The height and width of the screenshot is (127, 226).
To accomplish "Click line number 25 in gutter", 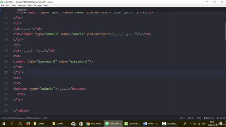I will pyautogui.click(x=6, y=89).
